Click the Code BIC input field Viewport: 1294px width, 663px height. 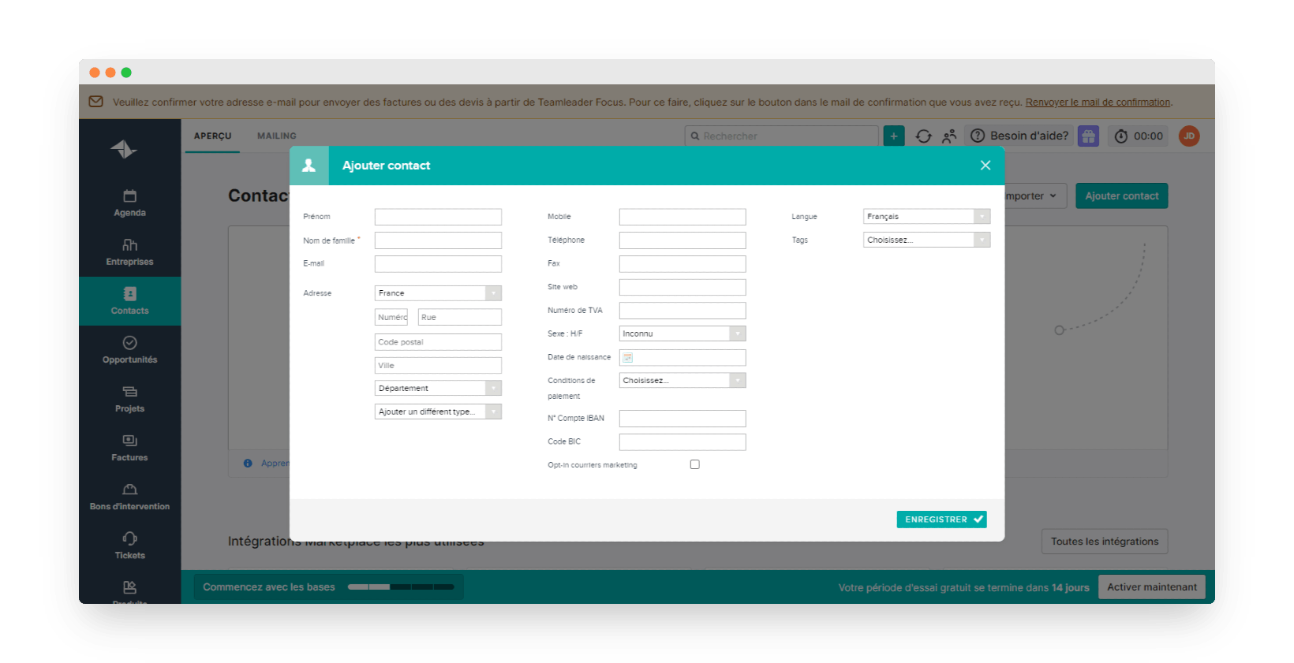tap(683, 442)
